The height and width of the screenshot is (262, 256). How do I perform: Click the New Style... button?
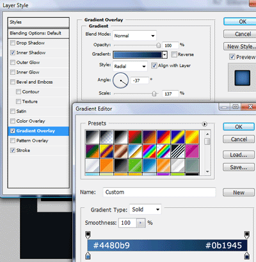click(240, 47)
